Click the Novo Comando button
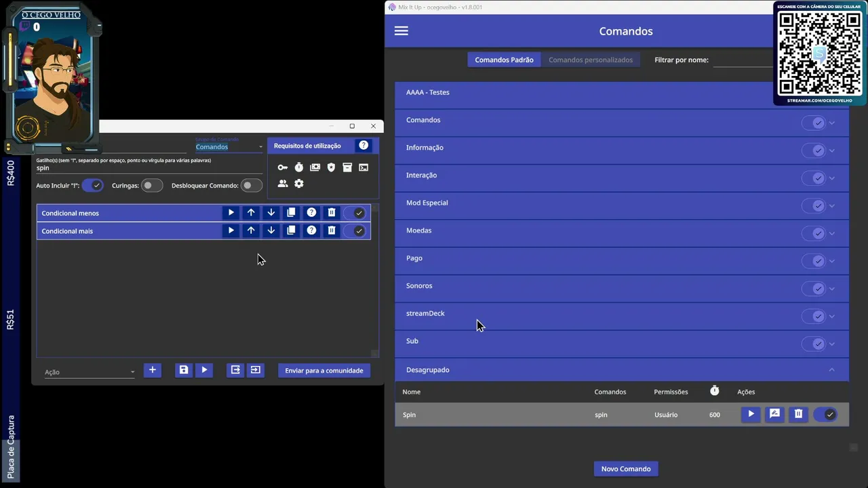The height and width of the screenshot is (488, 868). point(626,468)
